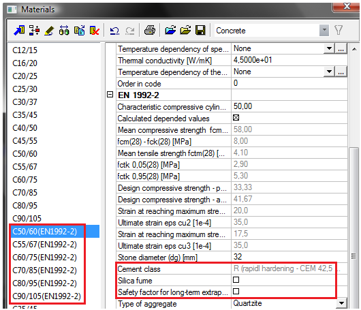Click the yellow open folder icon
The image size is (361, 310).
185,30
